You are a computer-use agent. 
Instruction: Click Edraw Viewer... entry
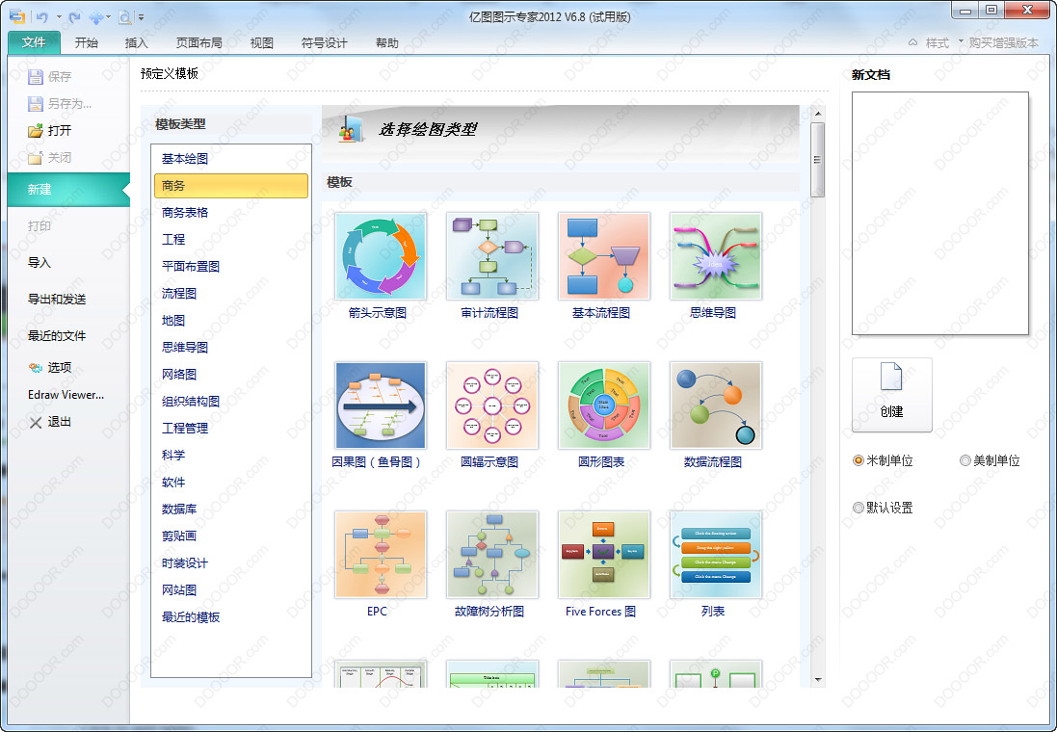66,394
